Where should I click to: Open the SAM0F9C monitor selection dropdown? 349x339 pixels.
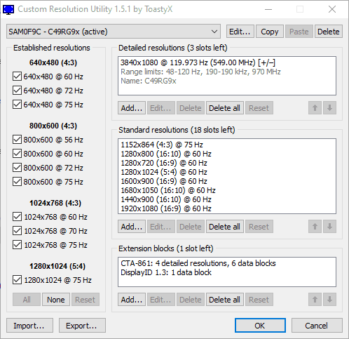[x=114, y=32]
